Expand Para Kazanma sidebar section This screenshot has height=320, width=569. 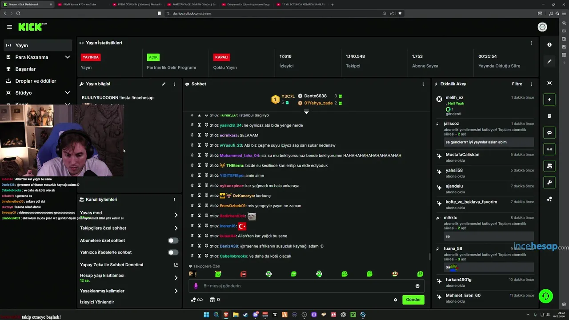(x=68, y=57)
